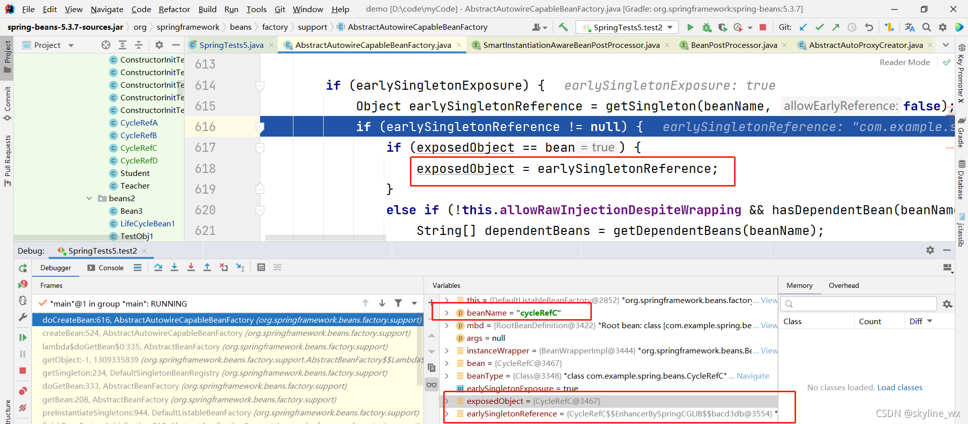Open Search Everywhere magnifier icon

926,27
